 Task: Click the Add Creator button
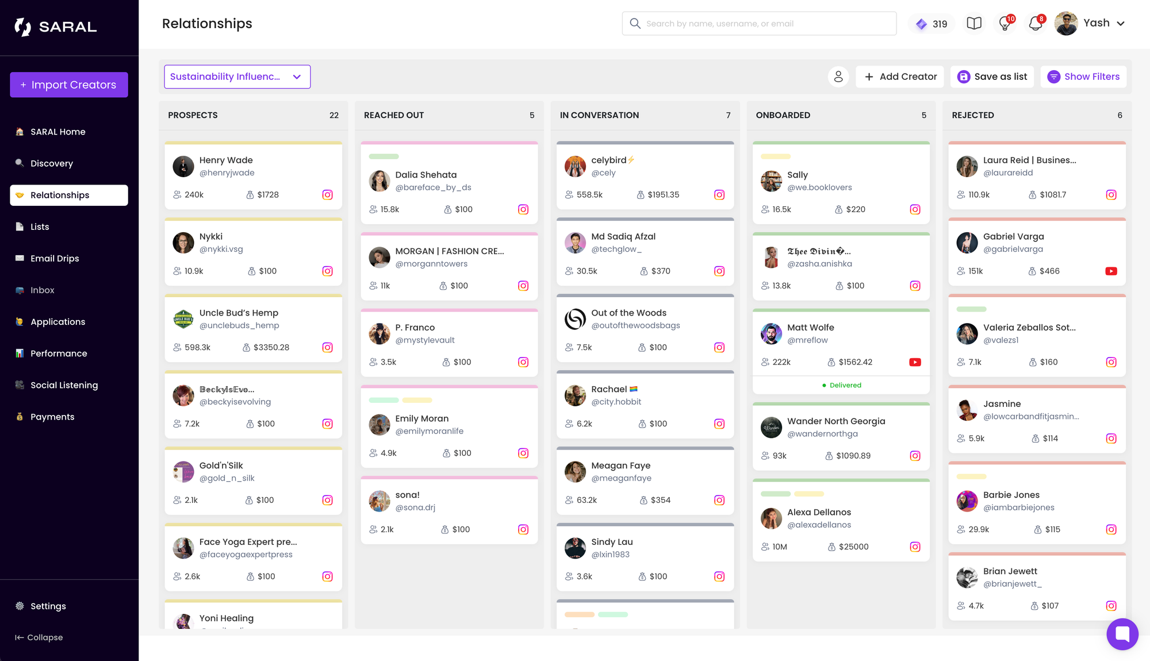(x=900, y=76)
